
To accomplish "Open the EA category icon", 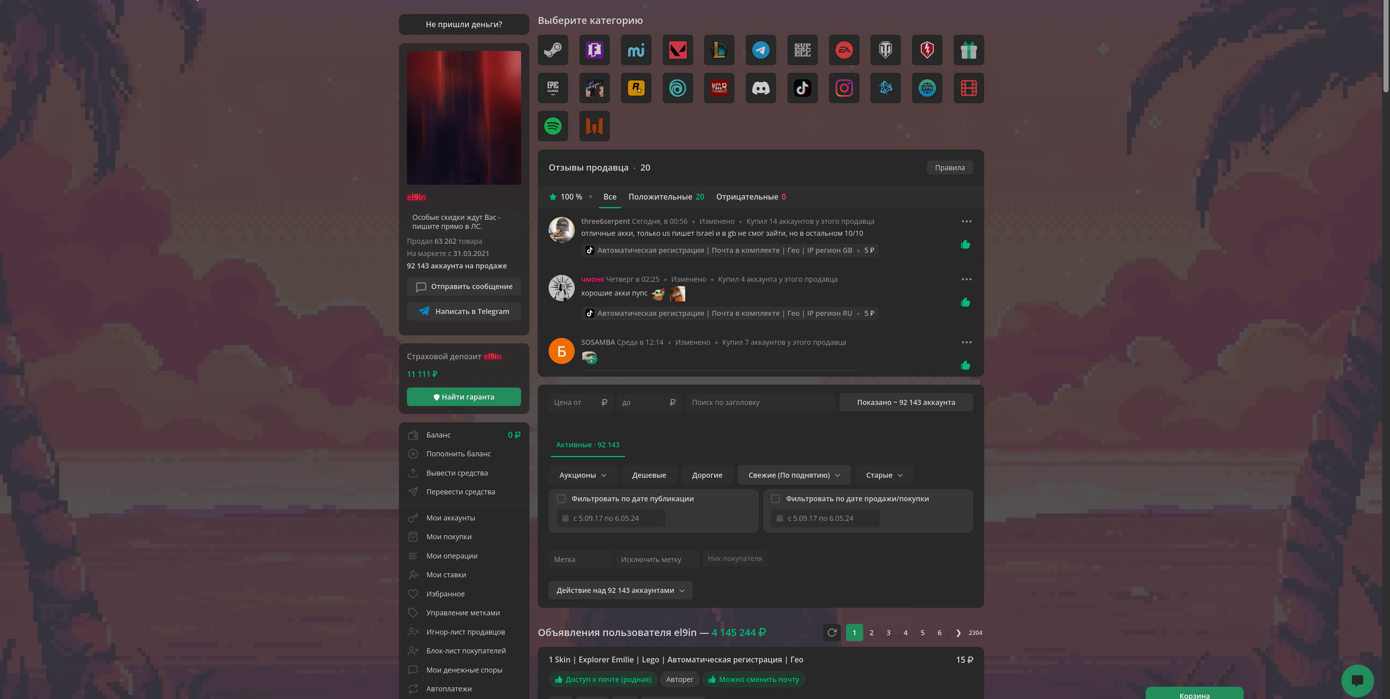I will (x=844, y=50).
